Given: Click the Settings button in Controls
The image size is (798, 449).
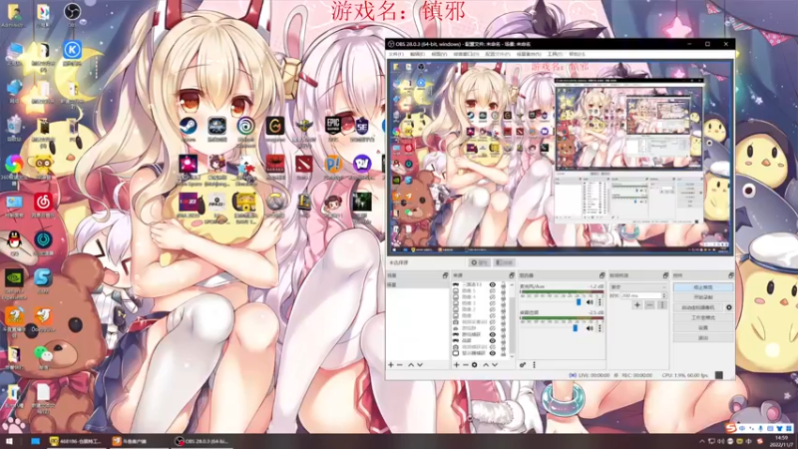Looking at the screenshot, I should 703,328.
